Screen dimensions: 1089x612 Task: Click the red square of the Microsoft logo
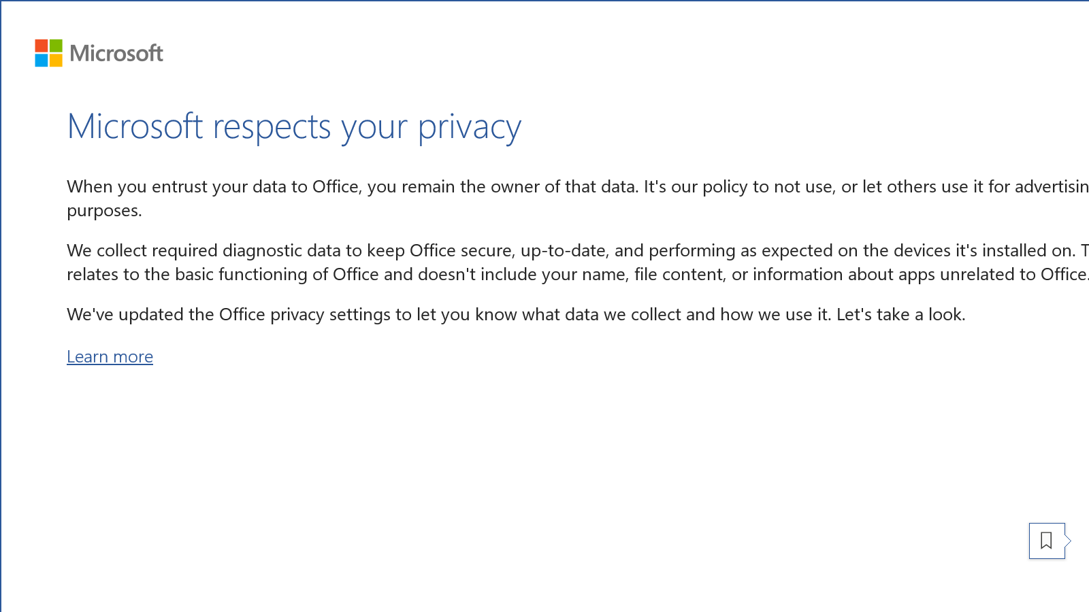coord(42,46)
